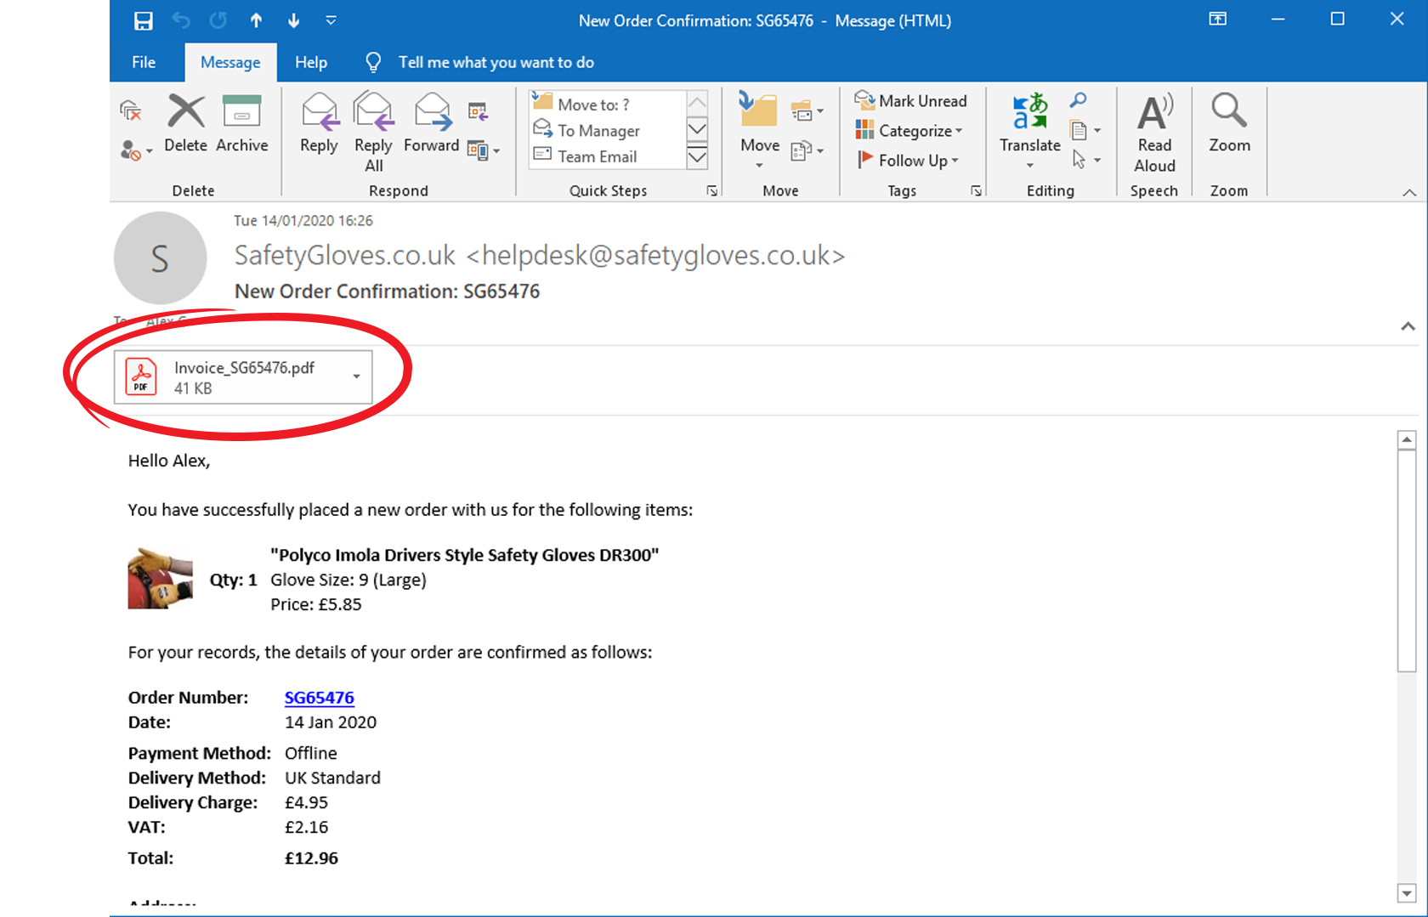Screen dimensions: 1428x917
Task: Click the Save icon in title bar
Action: point(143,20)
